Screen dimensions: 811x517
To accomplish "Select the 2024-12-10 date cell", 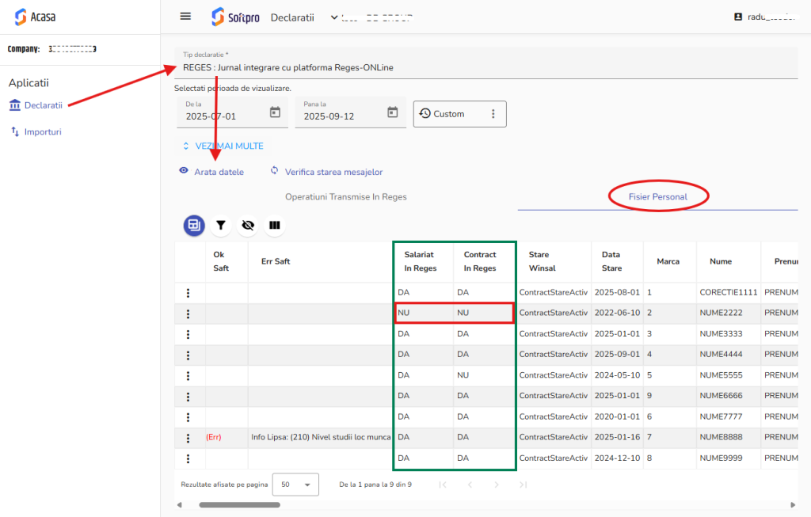I will (617, 458).
